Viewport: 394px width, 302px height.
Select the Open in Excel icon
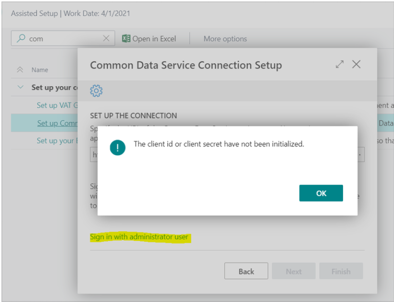pos(127,39)
